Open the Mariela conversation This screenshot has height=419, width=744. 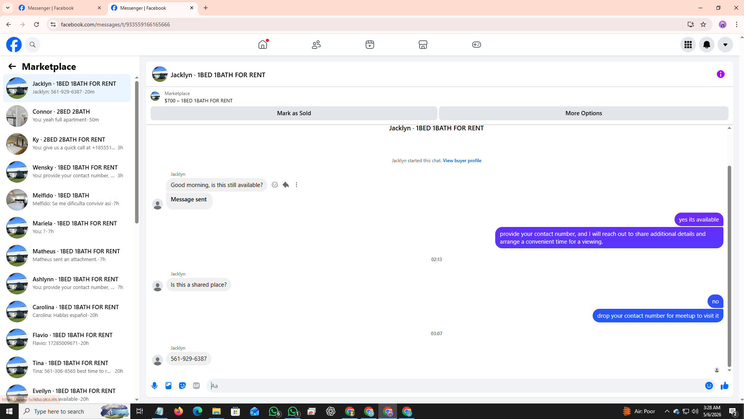(x=67, y=228)
